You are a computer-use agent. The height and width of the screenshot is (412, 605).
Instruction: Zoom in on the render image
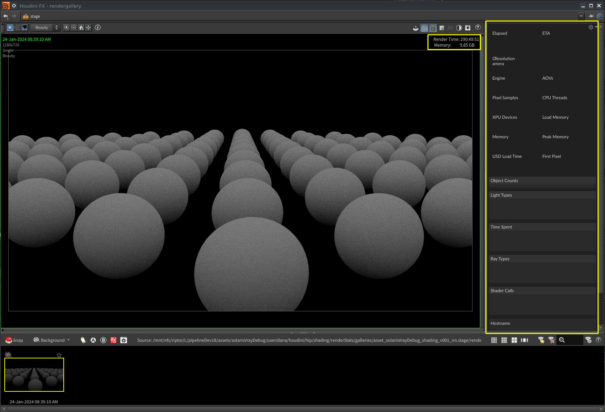pos(66,28)
